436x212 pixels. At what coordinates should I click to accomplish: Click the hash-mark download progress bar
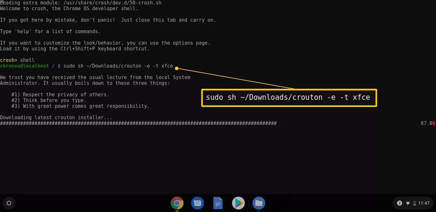138,123
